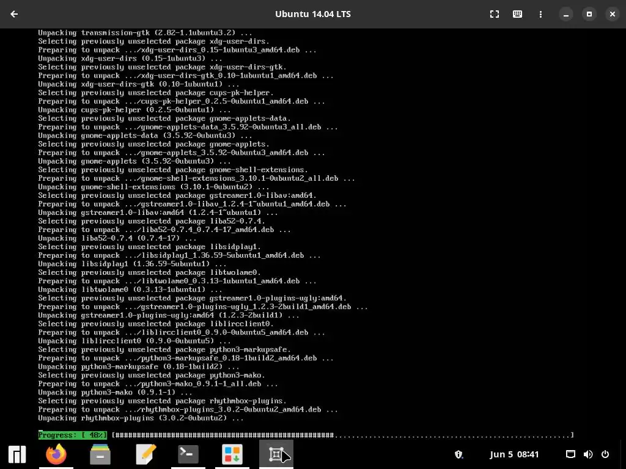Open the keyboard shortcuts icon
626x469 pixels.
click(517, 14)
